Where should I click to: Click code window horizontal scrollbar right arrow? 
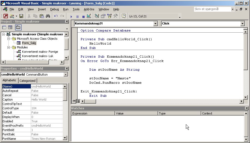pos(241,101)
